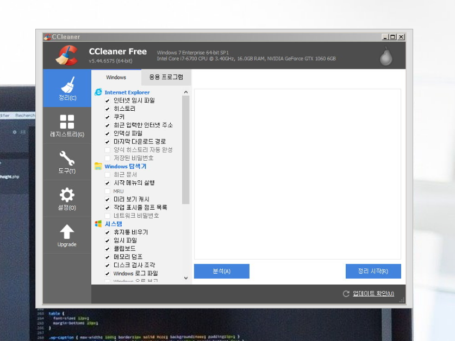This screenshot has height=341, width=455.
Task: Toggle 최근 입력한 인터넷 주소 checkbox
Action: tap(108, 125)
